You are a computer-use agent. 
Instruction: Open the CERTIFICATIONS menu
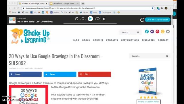130,40
